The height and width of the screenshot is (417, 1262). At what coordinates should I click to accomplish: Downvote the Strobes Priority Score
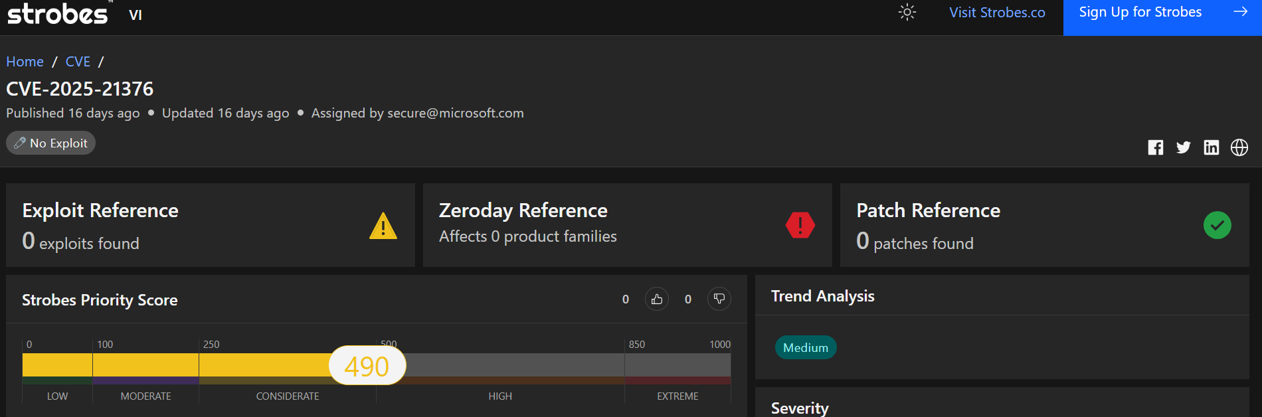(719, 299)
